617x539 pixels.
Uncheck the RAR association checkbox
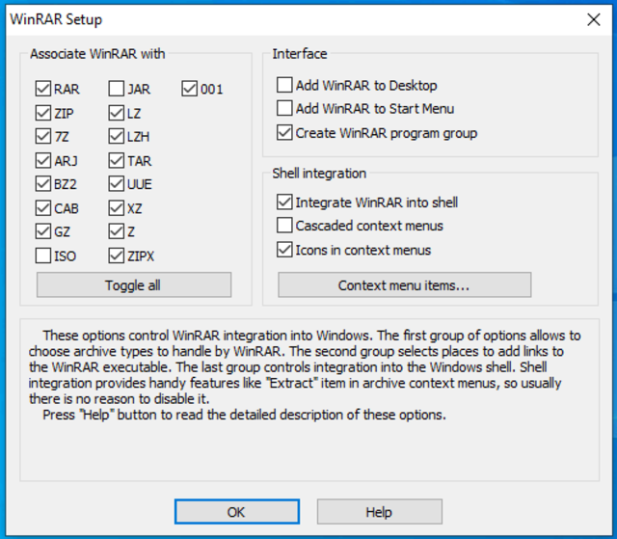coord(43,89)
